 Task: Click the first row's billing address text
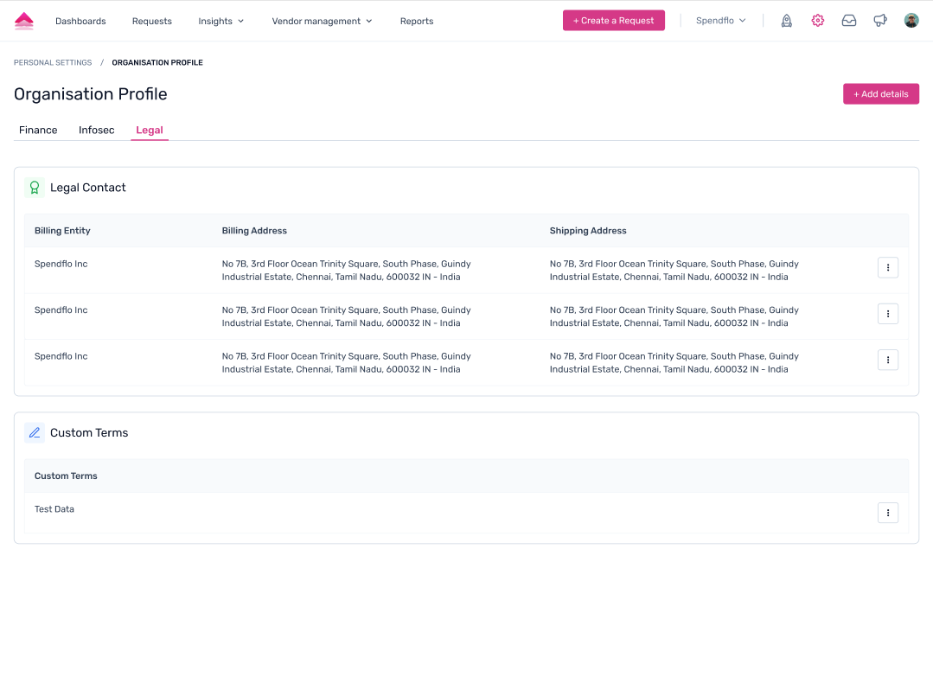tap(346, 271)
